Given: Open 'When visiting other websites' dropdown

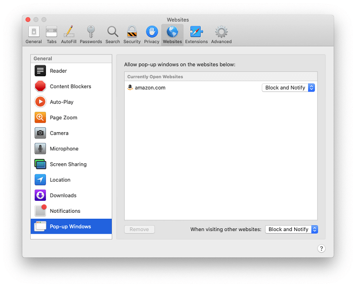Looking at the screenshot, I should click(291, 230).
